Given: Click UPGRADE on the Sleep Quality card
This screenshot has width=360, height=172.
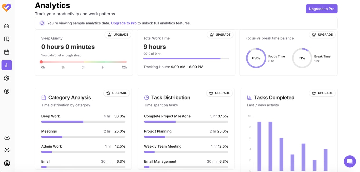Looking at the screenshot, I should point(118,34).
